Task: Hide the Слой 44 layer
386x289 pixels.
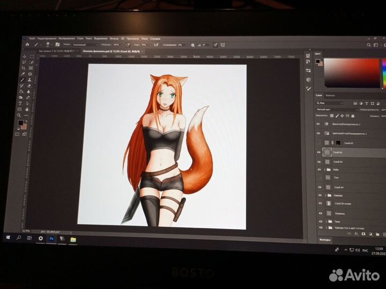Action: click(320, 187)
